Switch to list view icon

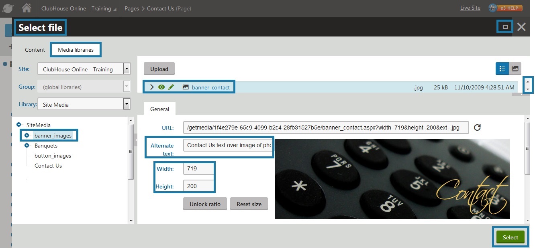pos(502,69)
